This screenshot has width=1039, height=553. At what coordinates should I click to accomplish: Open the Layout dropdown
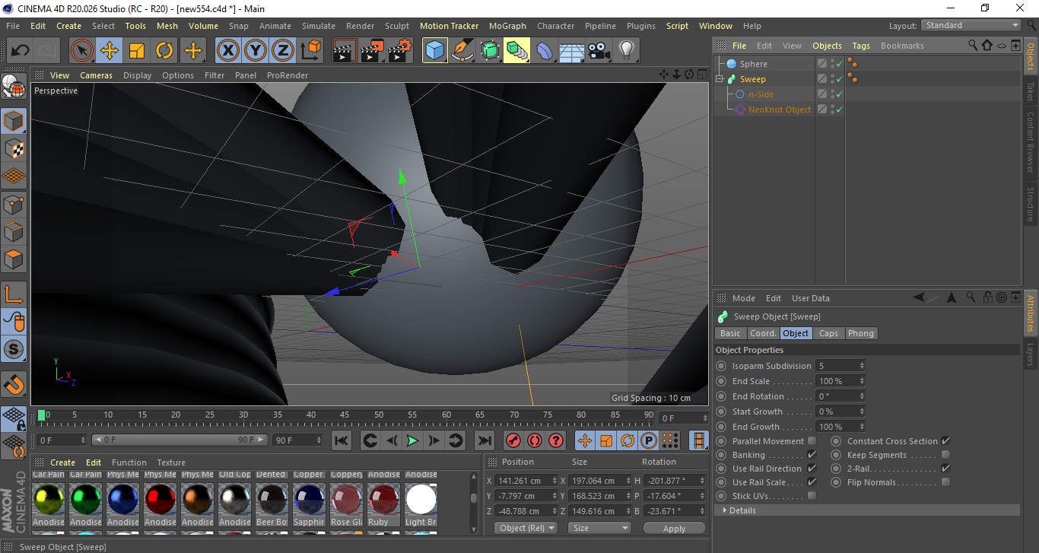pos(971,25)
